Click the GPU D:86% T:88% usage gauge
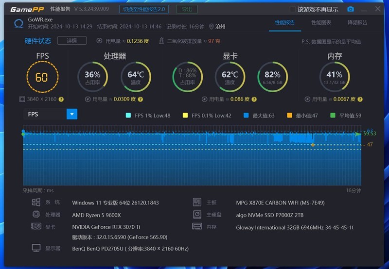Image resolution: width=389 pixels, height=269 pixels. 187,77
